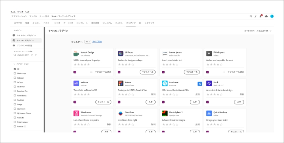Screen dimensions: 284x143
Task: Open more options for Icons 4 Design
Action: [91, 72]
